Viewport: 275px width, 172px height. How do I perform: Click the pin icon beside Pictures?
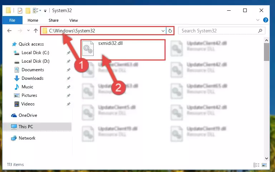click(68, 95)
